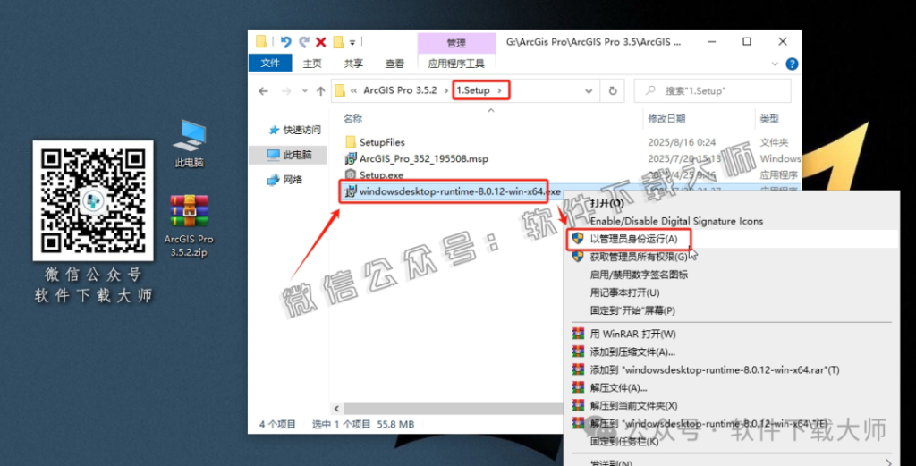Screen dimensions: 916x466
Task: Click ArcGIS Pro 3.5.2 breadcrumb segment
Action: 400,90
